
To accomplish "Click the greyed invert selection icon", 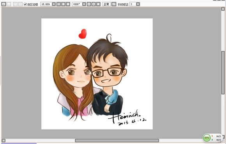I will (20, 4).
